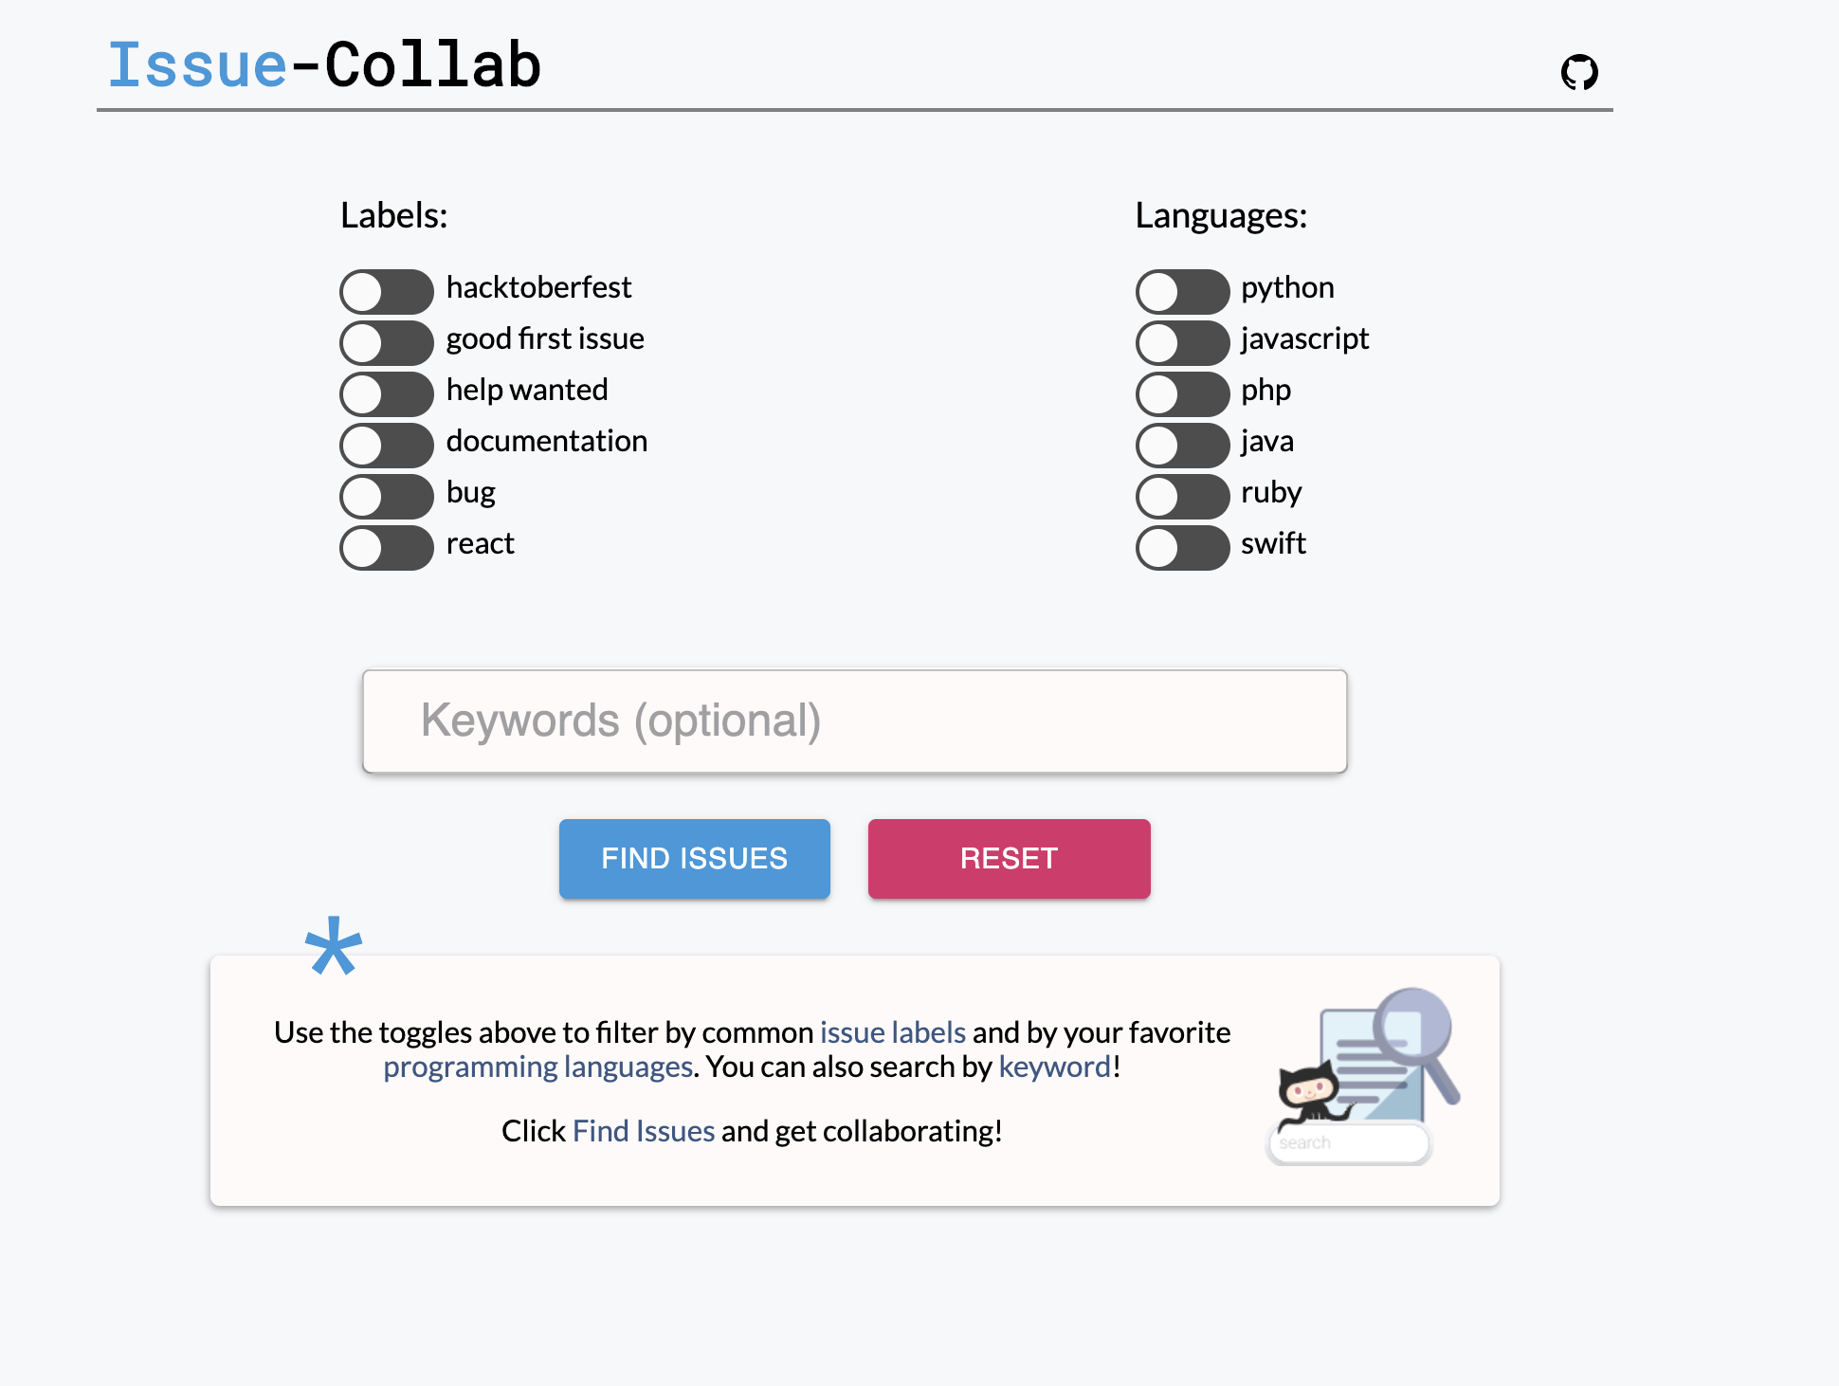Click the RESET button
This screenshot has height=1386, width=1839.
(1009, 858)
